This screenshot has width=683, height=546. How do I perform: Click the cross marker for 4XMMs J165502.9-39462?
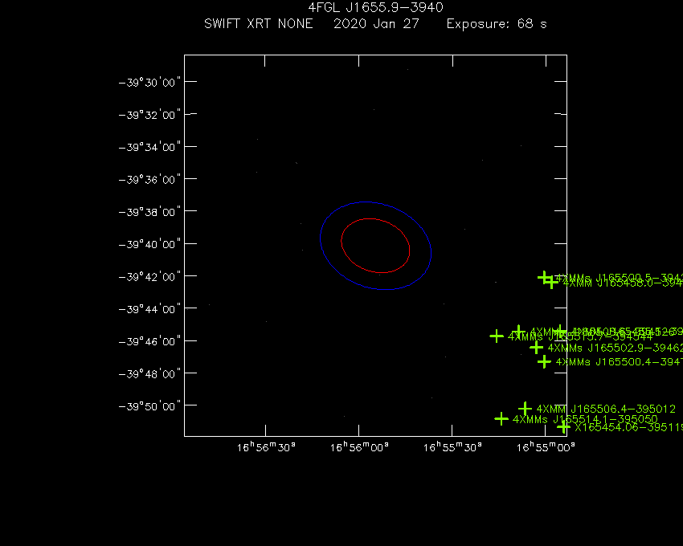[536, 348]
